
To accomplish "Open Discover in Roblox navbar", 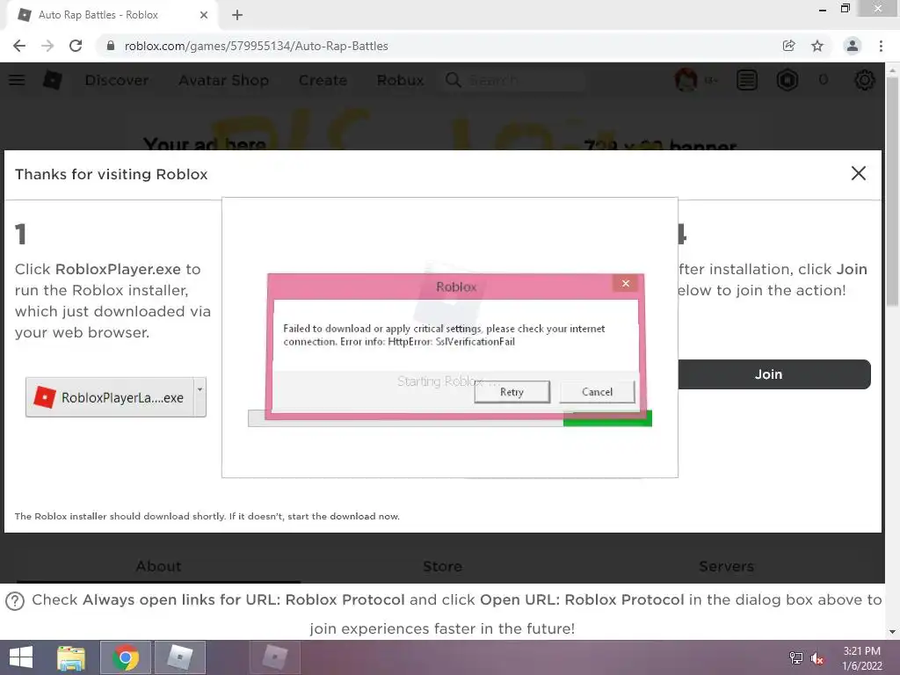I will [x=117, y=80].
